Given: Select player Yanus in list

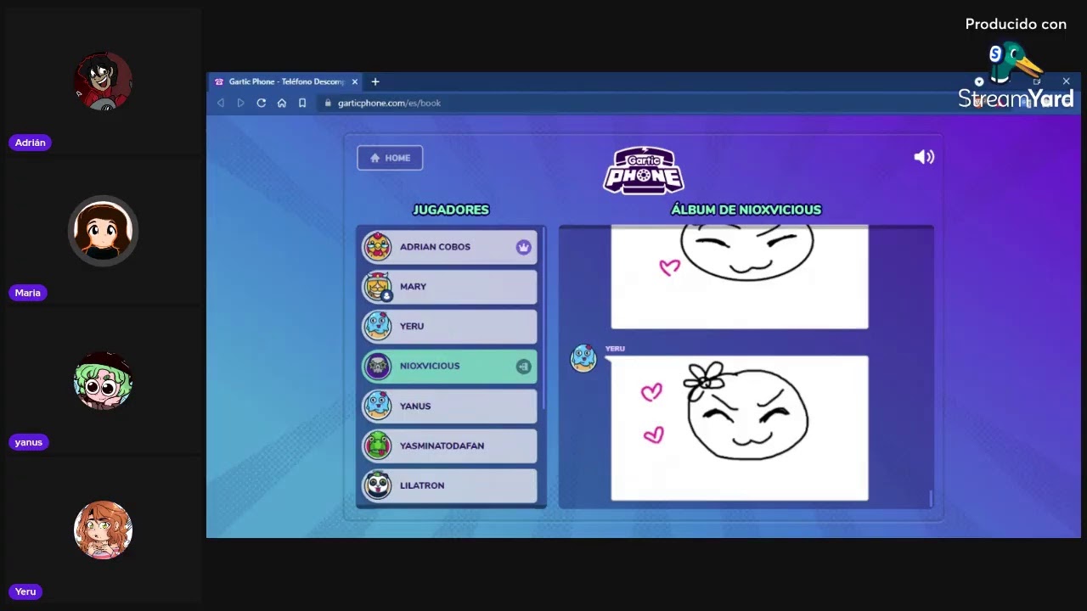Looking at the screenshot, I should click(450, 406).
